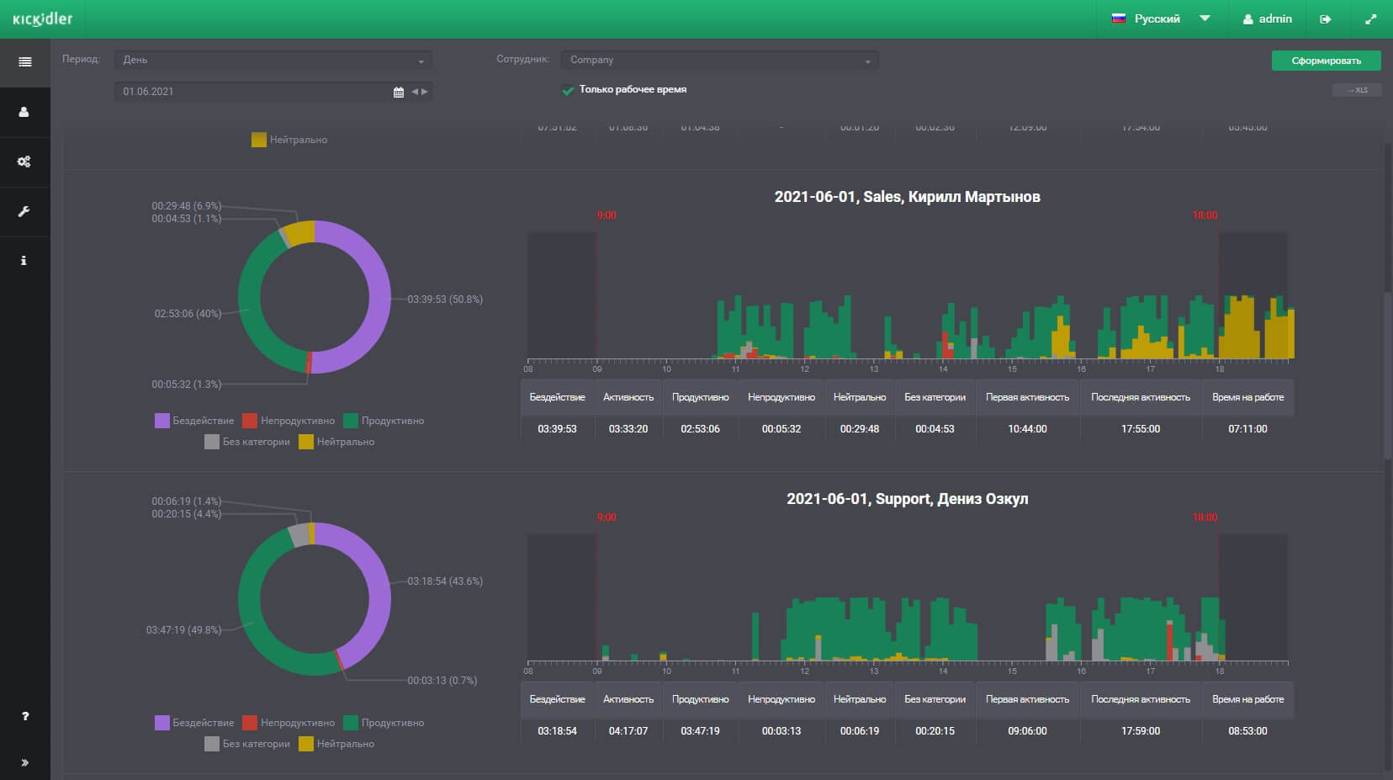Image resolution: width=1393 pixels, height=780 pixels.
Task: Toggle 'Продуктивно' legend in Дениз Озкул chart
Action: tap(384, 723)
